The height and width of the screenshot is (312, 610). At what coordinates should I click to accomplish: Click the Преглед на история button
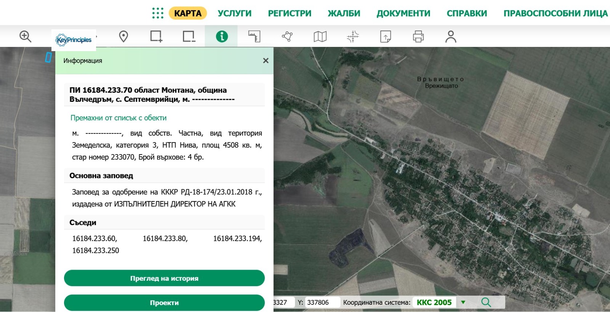pyautogui.click(x=164, y=278)
